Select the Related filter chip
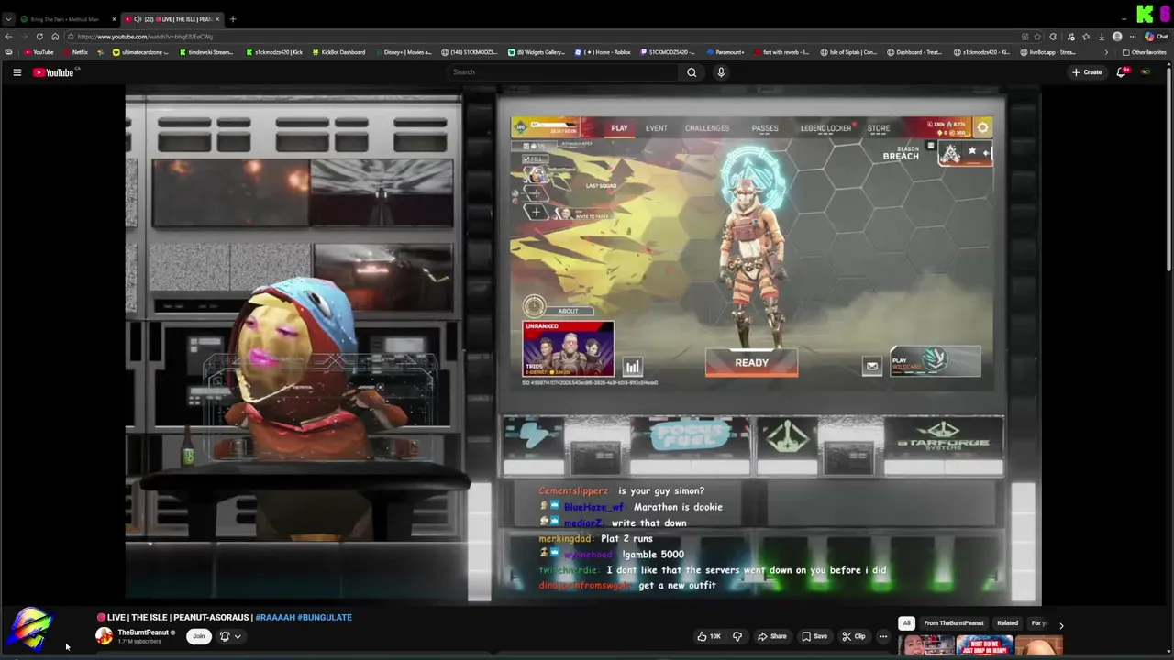 pos(1007,623)
